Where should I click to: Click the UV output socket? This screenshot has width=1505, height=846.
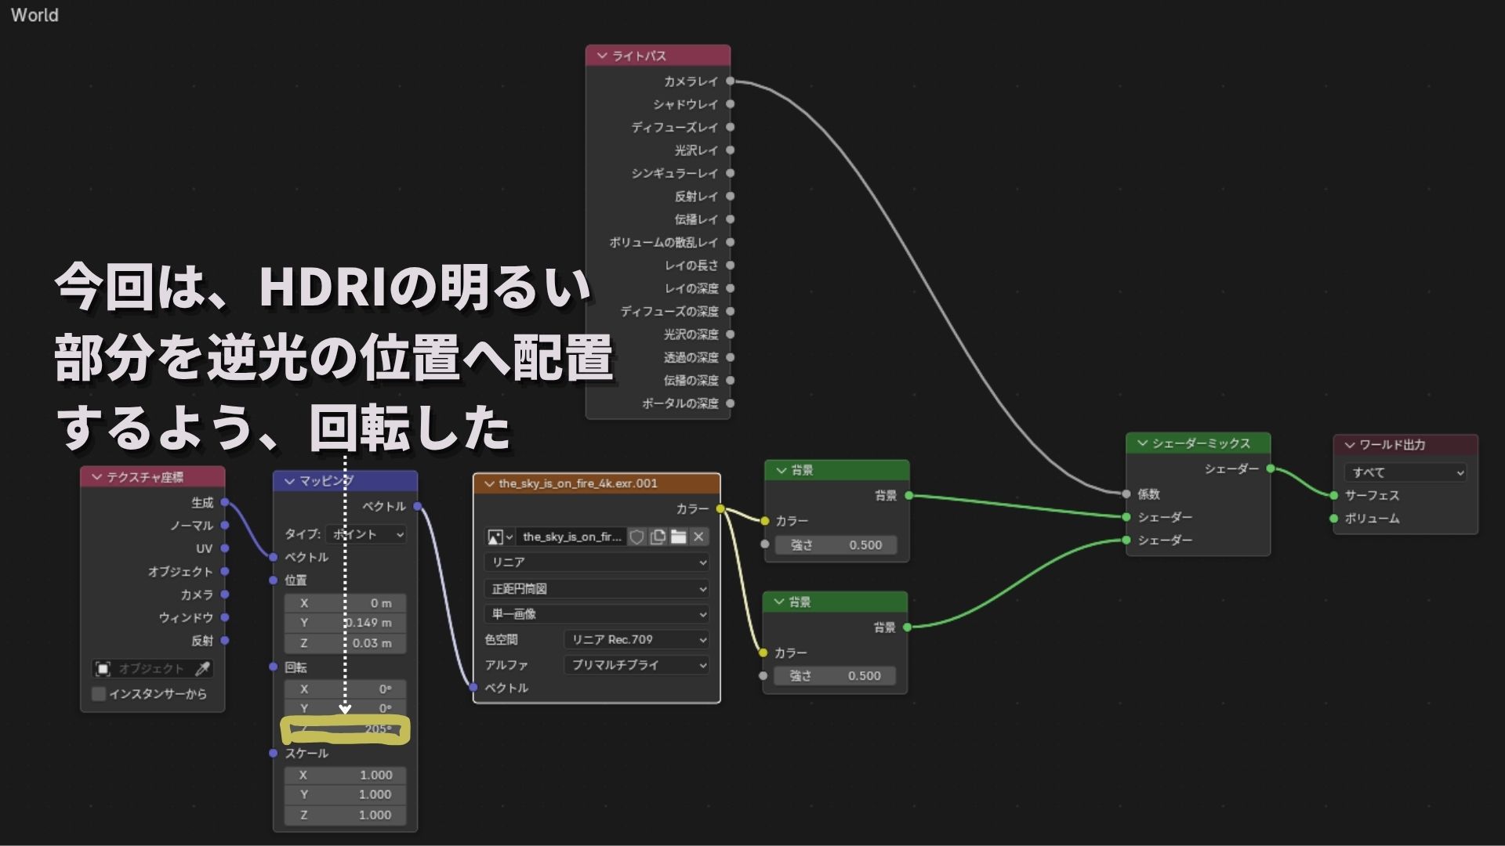coord(224,548)
